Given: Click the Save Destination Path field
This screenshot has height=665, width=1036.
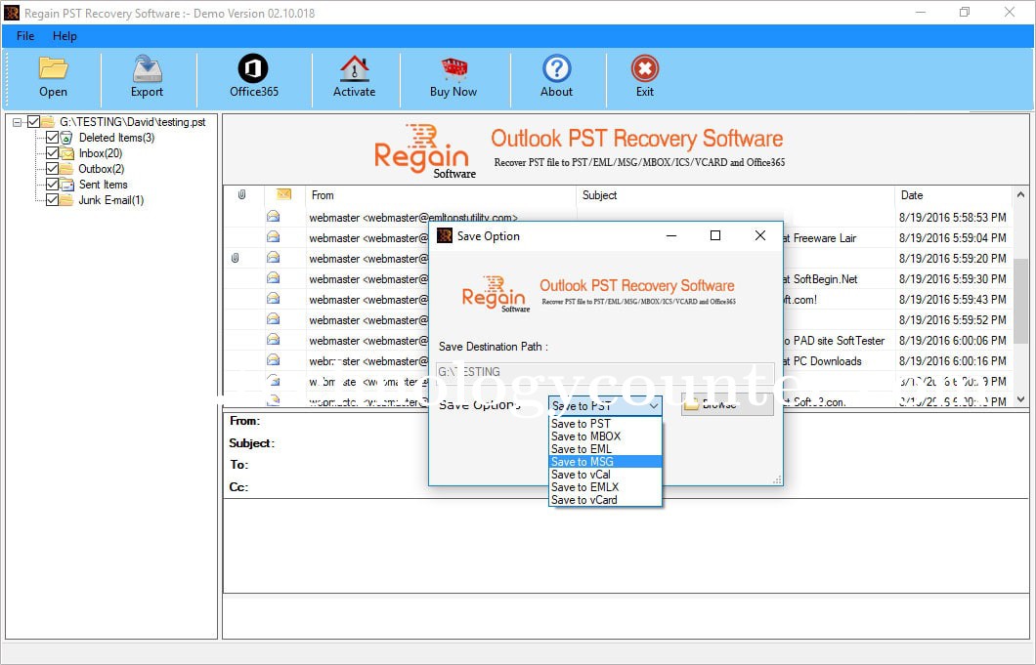Looking at the screenshot, I should [x=605, y=372].
